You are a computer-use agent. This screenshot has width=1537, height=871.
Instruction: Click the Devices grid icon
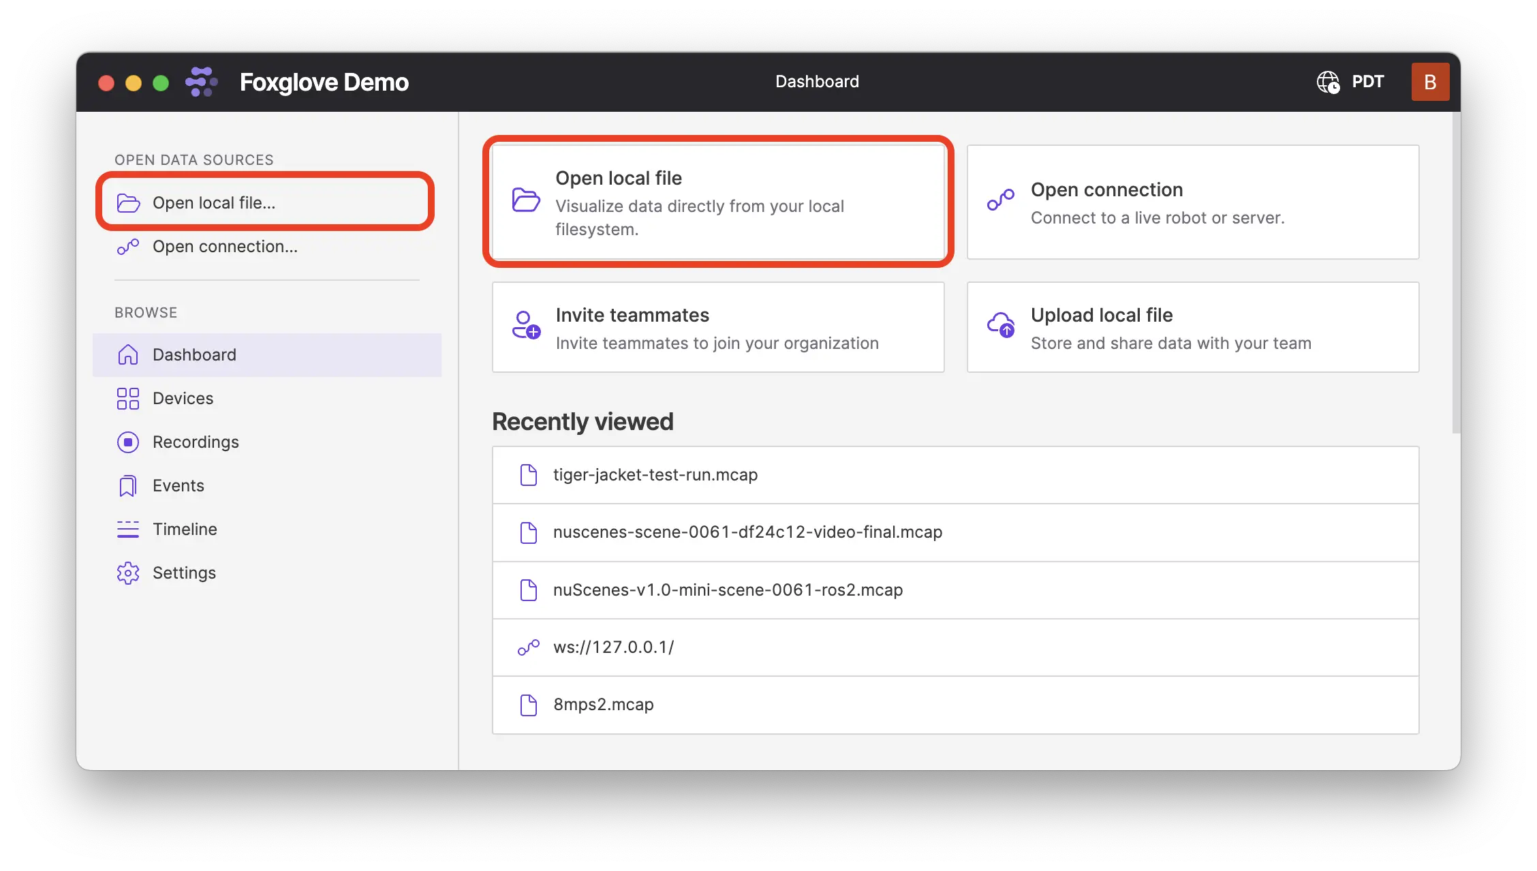pyautogui.click(x=128, y=399)
